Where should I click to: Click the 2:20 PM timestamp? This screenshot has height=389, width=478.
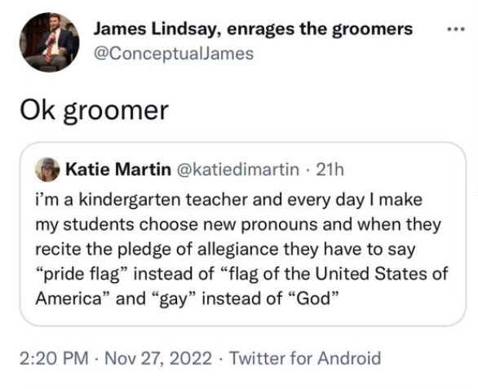(54, 358)
